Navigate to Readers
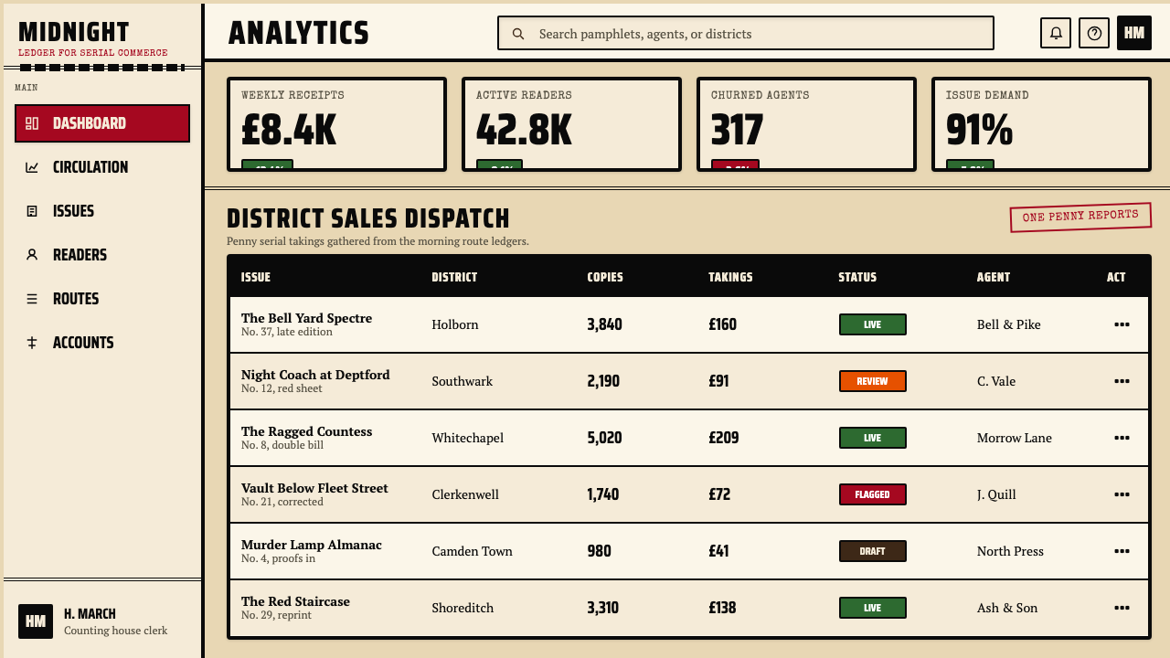This screenshot has height=658, width=1170. 102,255
